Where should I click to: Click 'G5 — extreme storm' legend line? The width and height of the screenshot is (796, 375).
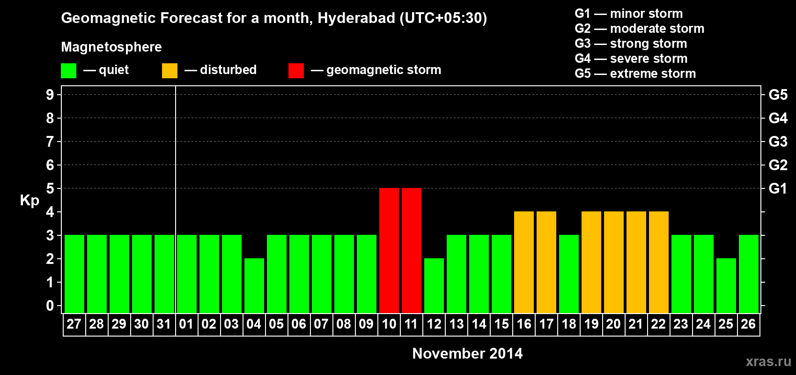[635, 74]
